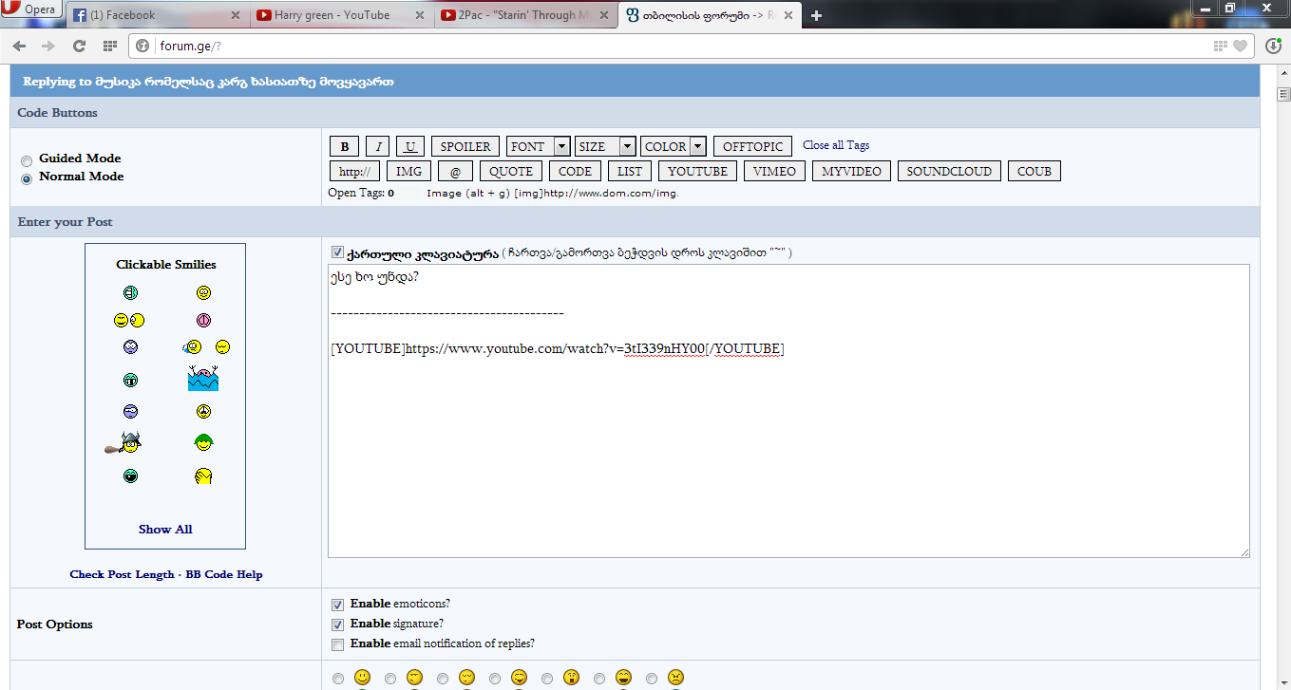Insert a YOUTUBE tag
The width and height of the screenshot is (1291, 690).
click(697, 172)
